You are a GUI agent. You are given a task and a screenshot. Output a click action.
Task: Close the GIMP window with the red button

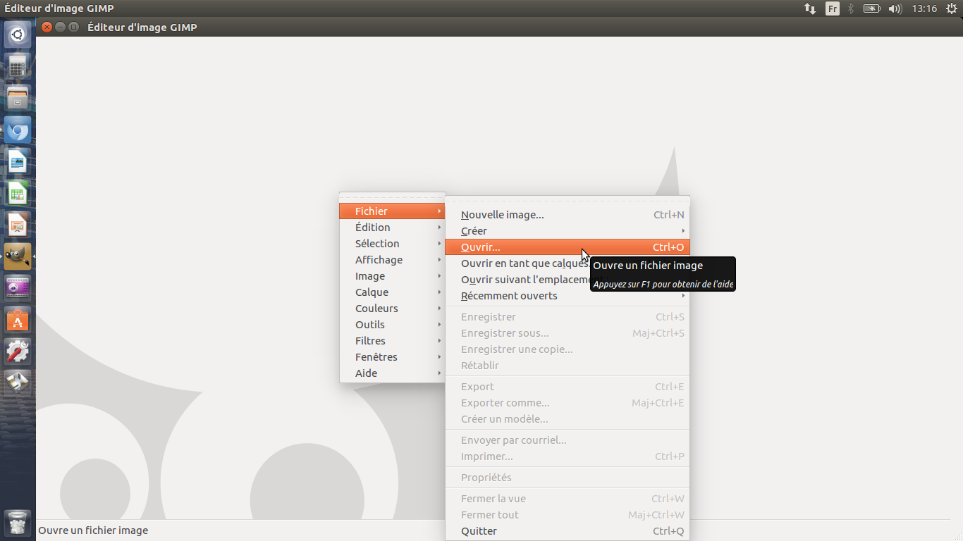(x=47, y=27)
